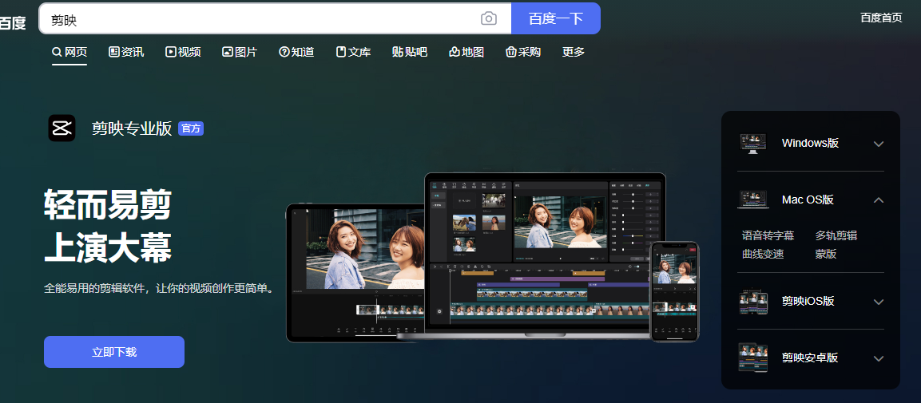This screenshot has width=921, height=403.
Task: Open the 多轨剪辑 feature link
Action: 836,236
